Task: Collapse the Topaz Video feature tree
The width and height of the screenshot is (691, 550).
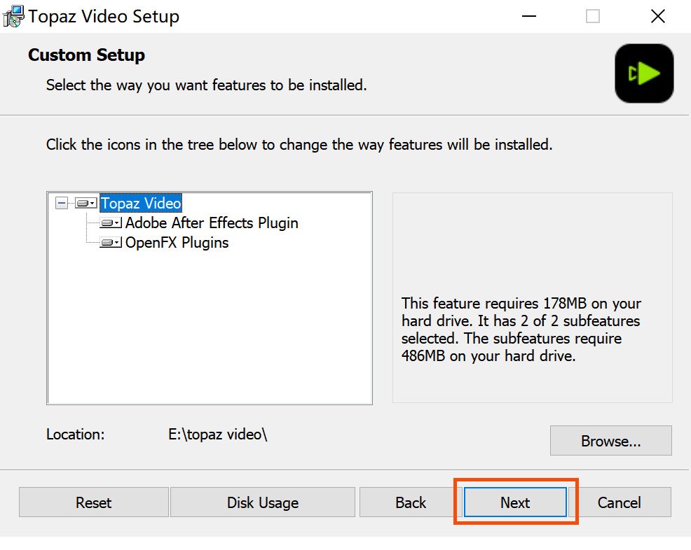Action: click(x=62, y=204)
